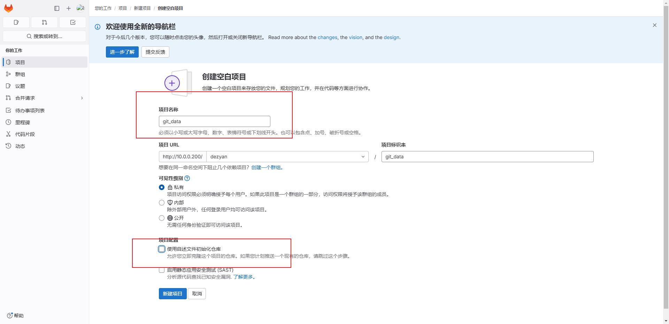669x324 pixels.
Task: Open 群组 in the sidebar
Action: (45, 74)
